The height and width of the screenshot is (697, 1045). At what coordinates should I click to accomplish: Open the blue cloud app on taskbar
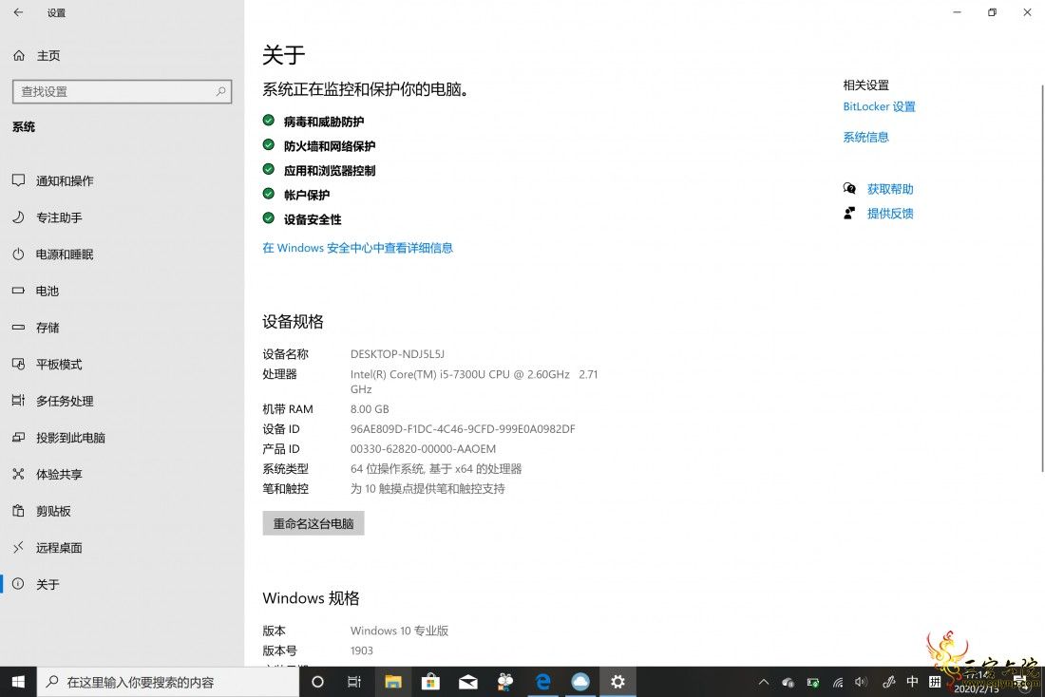pyautogui.click(x=580, y=682)
